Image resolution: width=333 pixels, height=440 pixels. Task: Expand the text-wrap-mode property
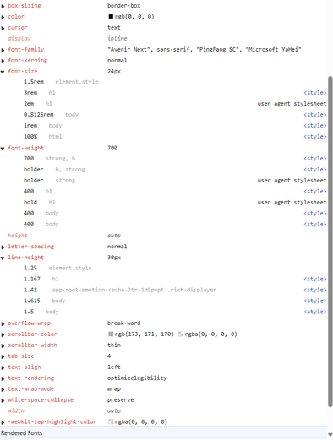coord(3,389)
